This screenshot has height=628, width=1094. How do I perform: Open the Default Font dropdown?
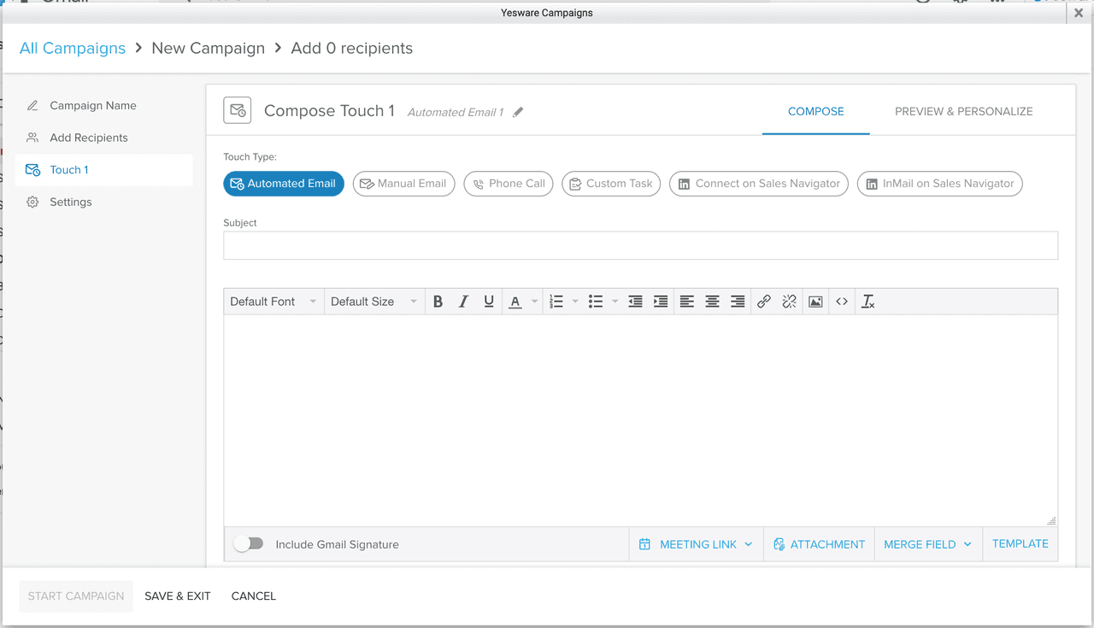(x=273, y=302)
